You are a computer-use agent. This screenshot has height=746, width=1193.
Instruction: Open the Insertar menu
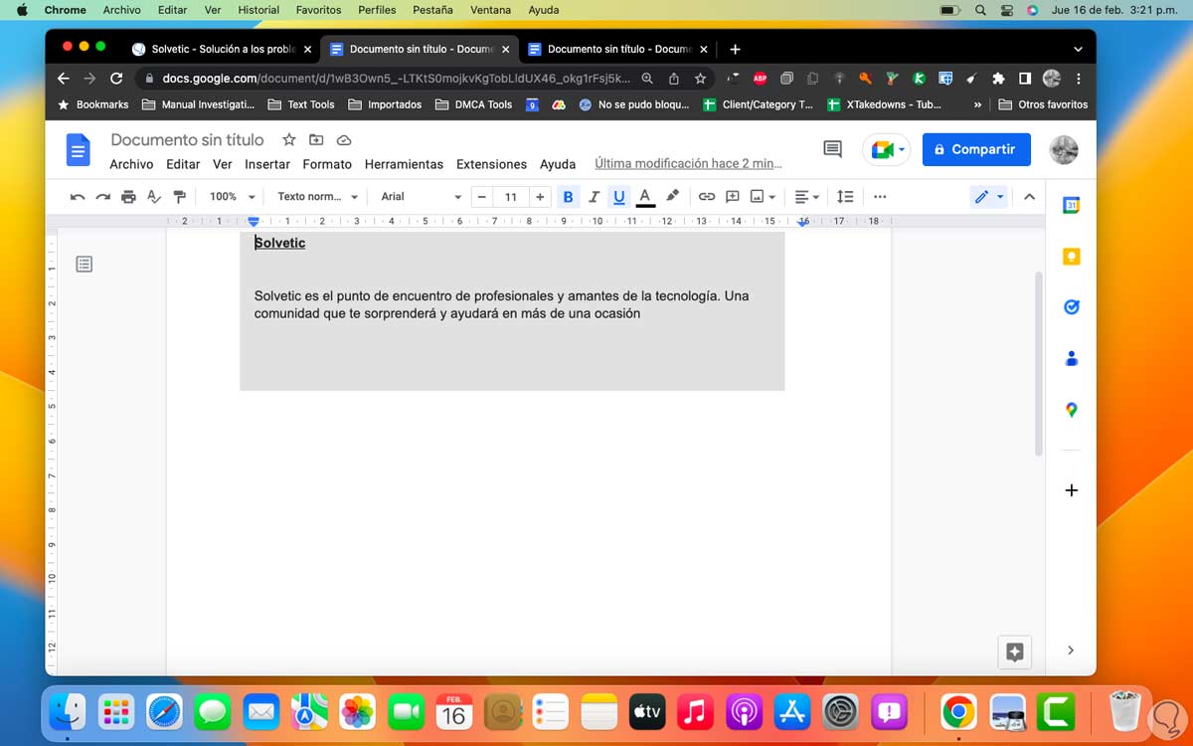267,164
